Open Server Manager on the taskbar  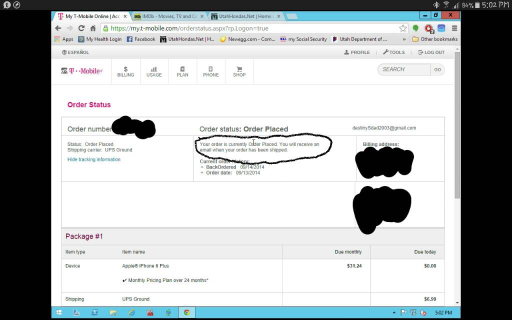(x=76, y=312)
